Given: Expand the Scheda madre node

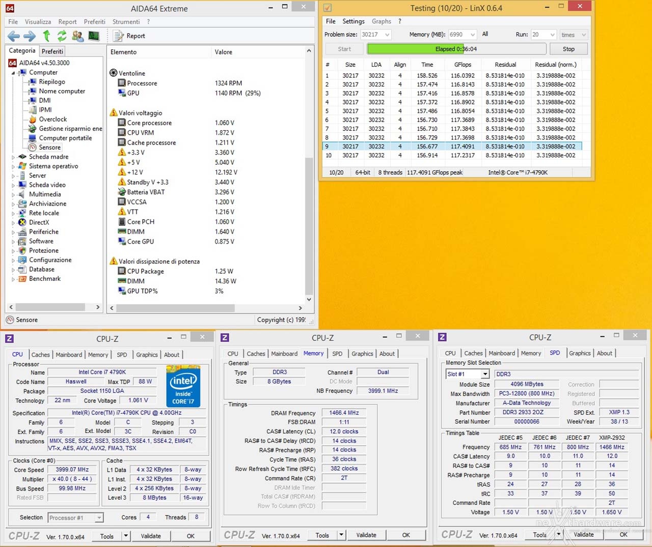Looking at the screenshot, I should 13,157.
